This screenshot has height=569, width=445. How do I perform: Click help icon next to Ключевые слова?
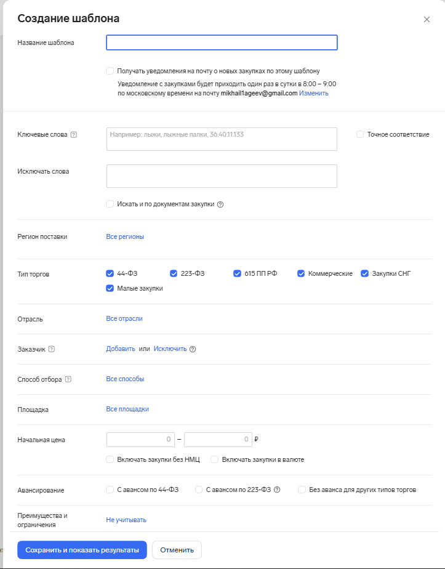pyautogui.click(x=74, y=135)
